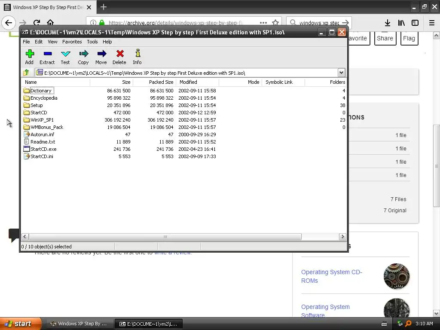The height and width of the screenshot is (330, 440).
Task: Click the 3:10 AM taskbar clock
Action: click(x=424, y=324)
